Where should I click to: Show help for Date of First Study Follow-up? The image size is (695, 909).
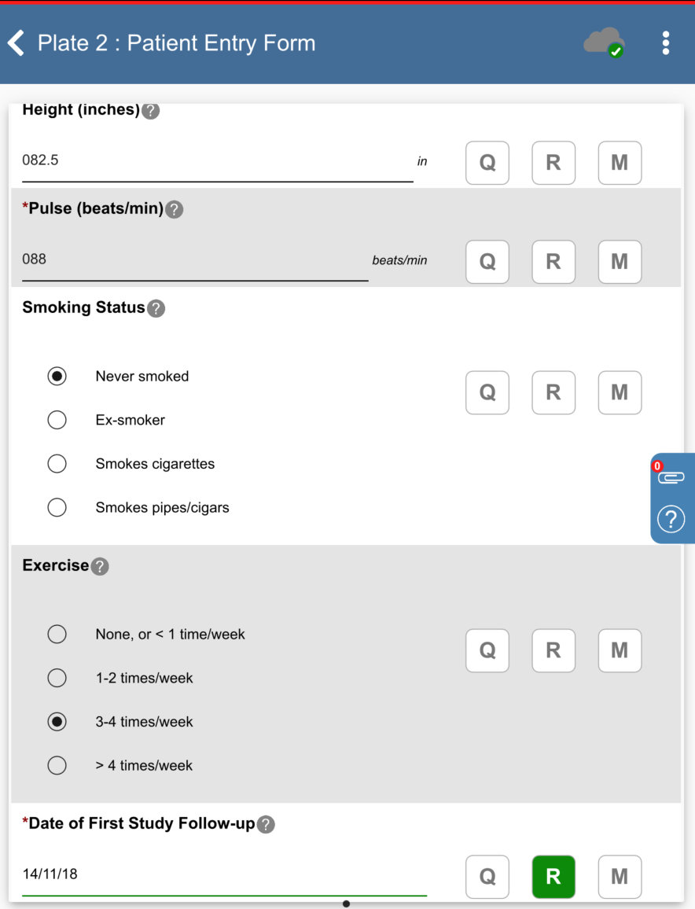[267, 824]
